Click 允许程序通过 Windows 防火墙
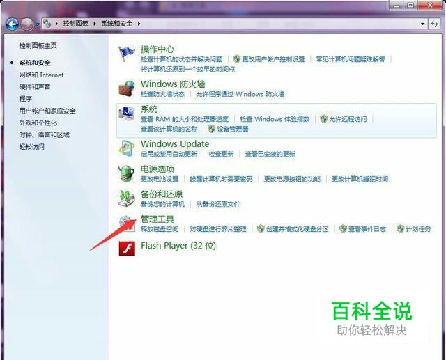 240,94
